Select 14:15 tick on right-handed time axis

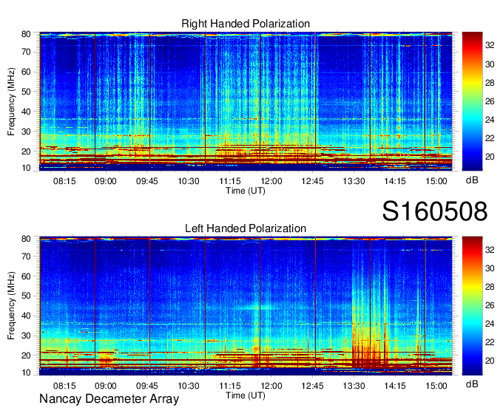pos(395,181)
